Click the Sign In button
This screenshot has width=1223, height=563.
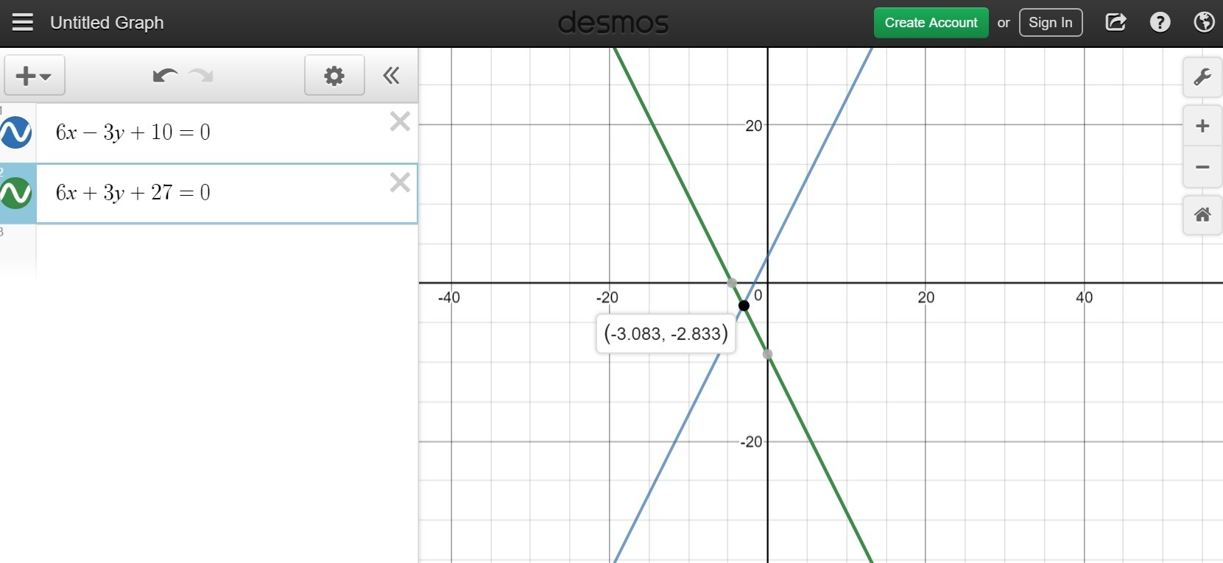1050,23
